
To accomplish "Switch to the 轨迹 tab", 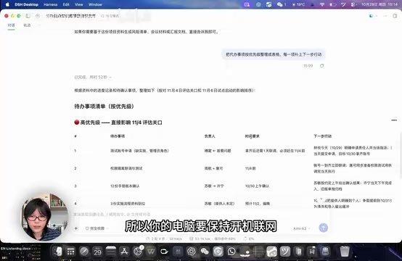I will [27, 25].
